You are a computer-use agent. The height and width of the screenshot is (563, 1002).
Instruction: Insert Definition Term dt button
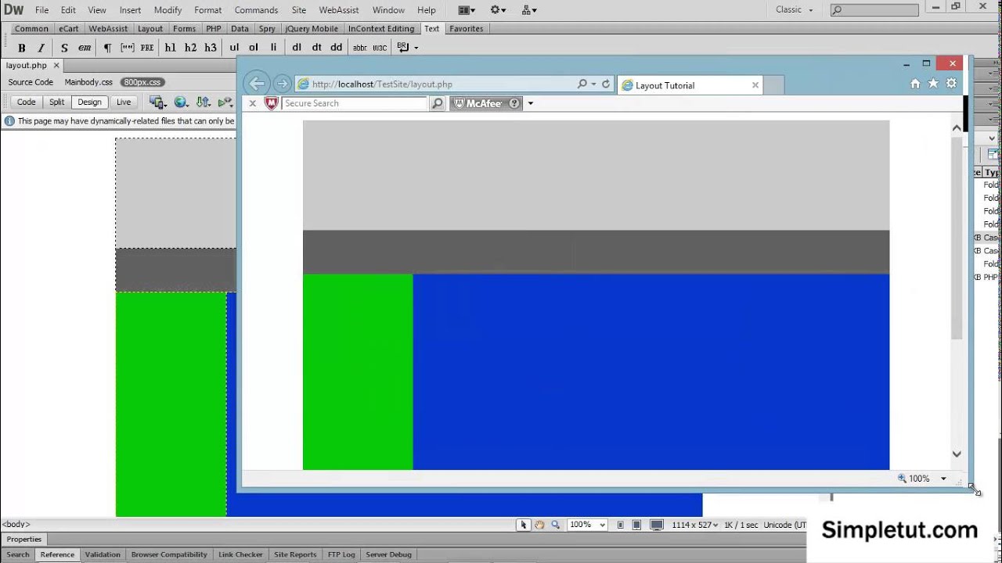coord(316,48)
